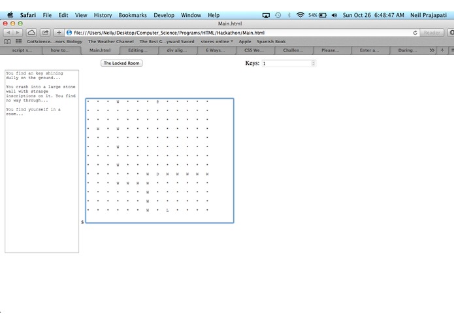This screenshot has height=323, width=454.
Task: Open a new tab with the plus icon
Action: tap(442, 50)
